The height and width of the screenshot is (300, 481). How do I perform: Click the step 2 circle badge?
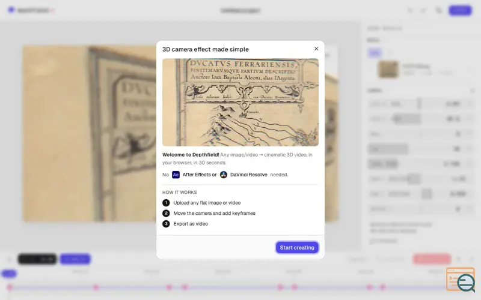click(x=166, y=213)
